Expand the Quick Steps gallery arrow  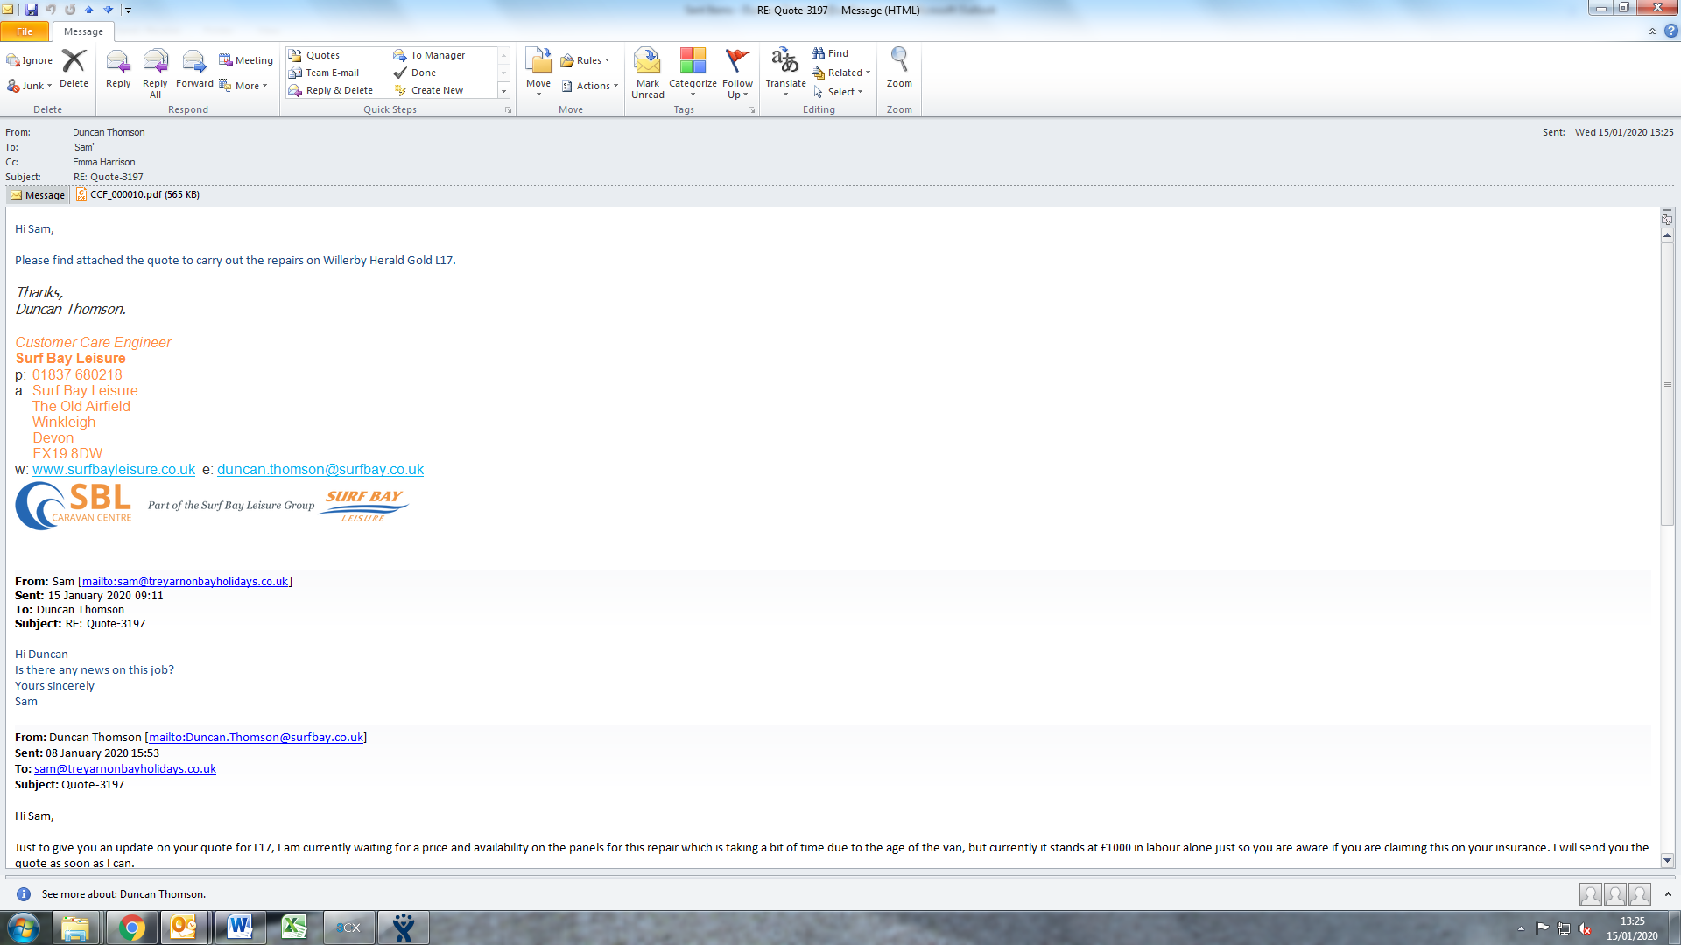point(503,90)
